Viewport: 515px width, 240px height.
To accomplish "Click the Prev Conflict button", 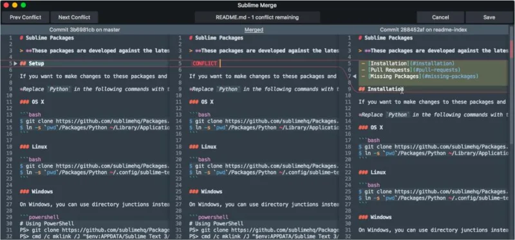I will click(25, 17).
